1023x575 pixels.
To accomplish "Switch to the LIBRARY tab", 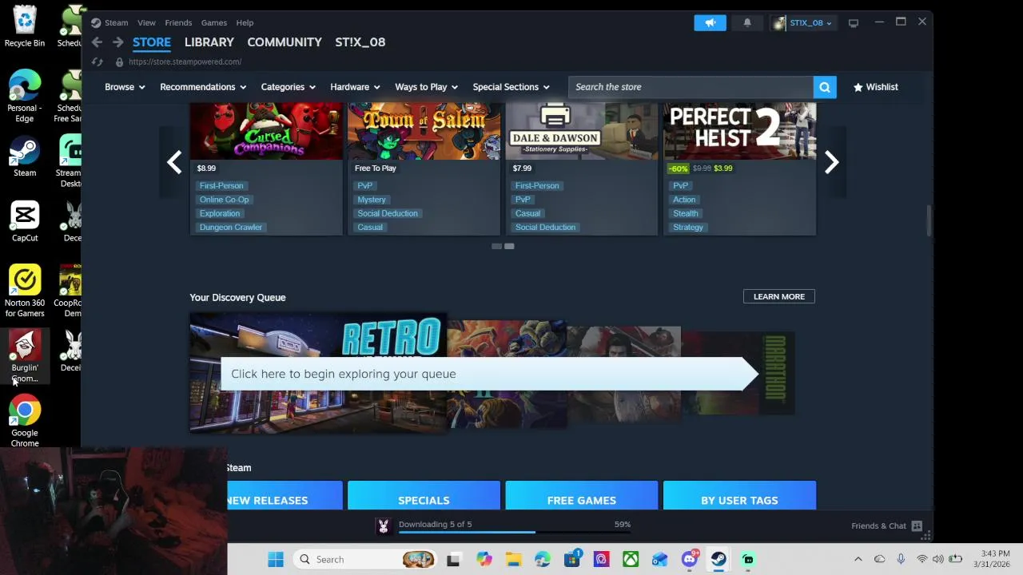I will coord(209,42).
